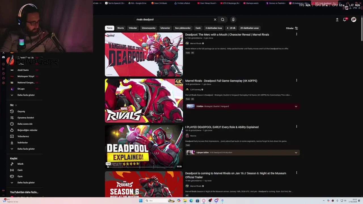Open more options for Character Reveal video
The height and width of the screenshot is (204, 363).
coord(297,34)
